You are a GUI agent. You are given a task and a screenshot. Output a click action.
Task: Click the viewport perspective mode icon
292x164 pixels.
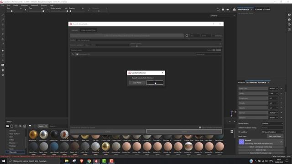(x=218, y=10)
